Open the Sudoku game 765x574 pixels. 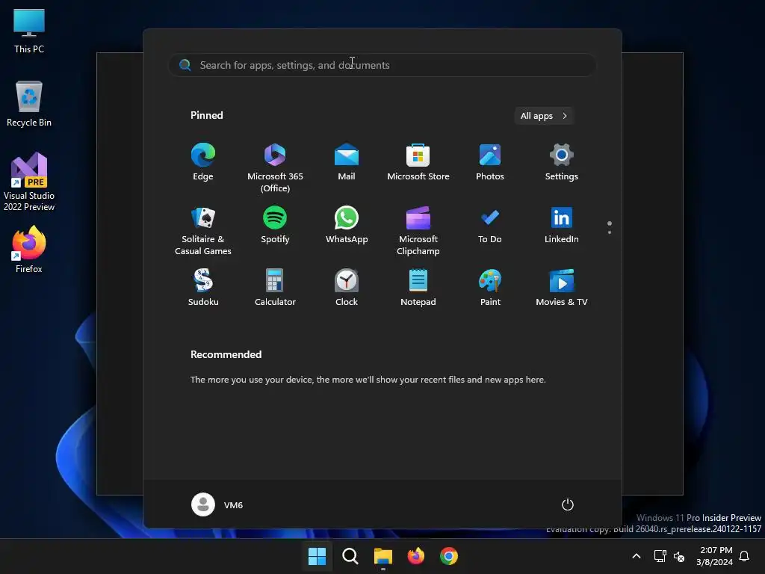coord(203,288)
